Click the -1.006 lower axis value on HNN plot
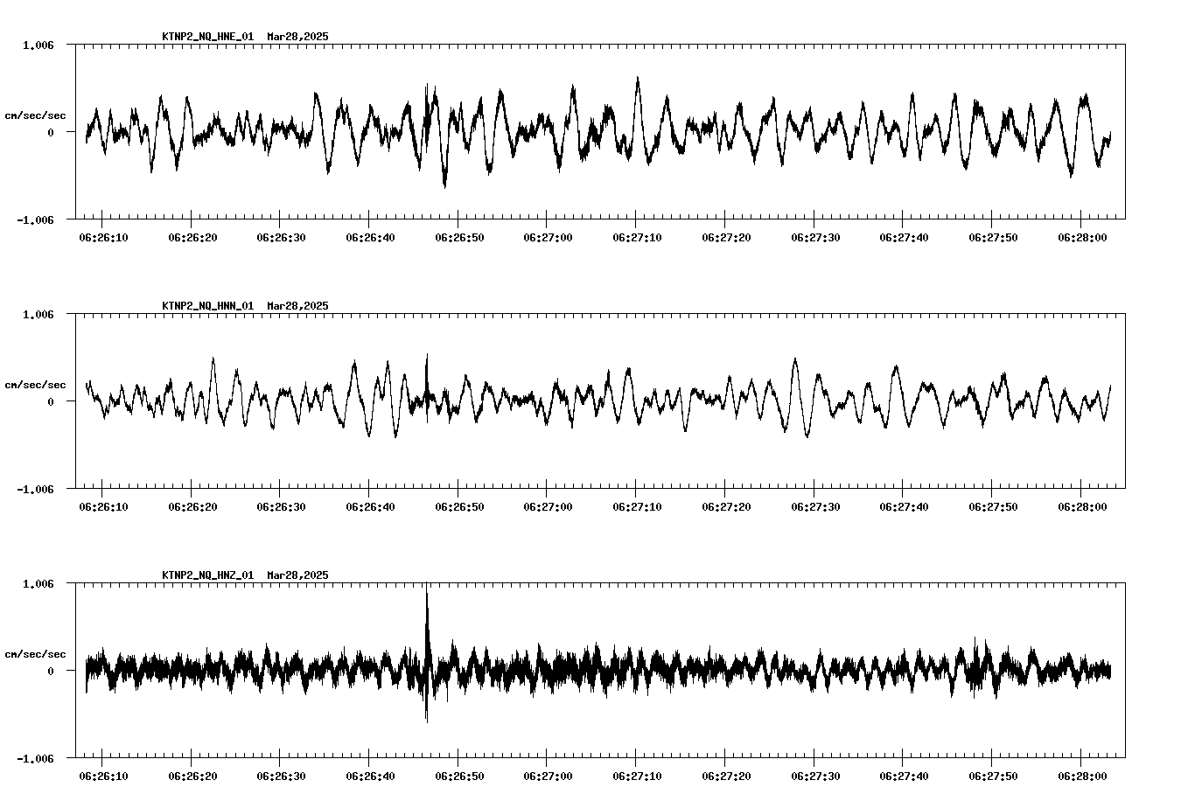 35,490
